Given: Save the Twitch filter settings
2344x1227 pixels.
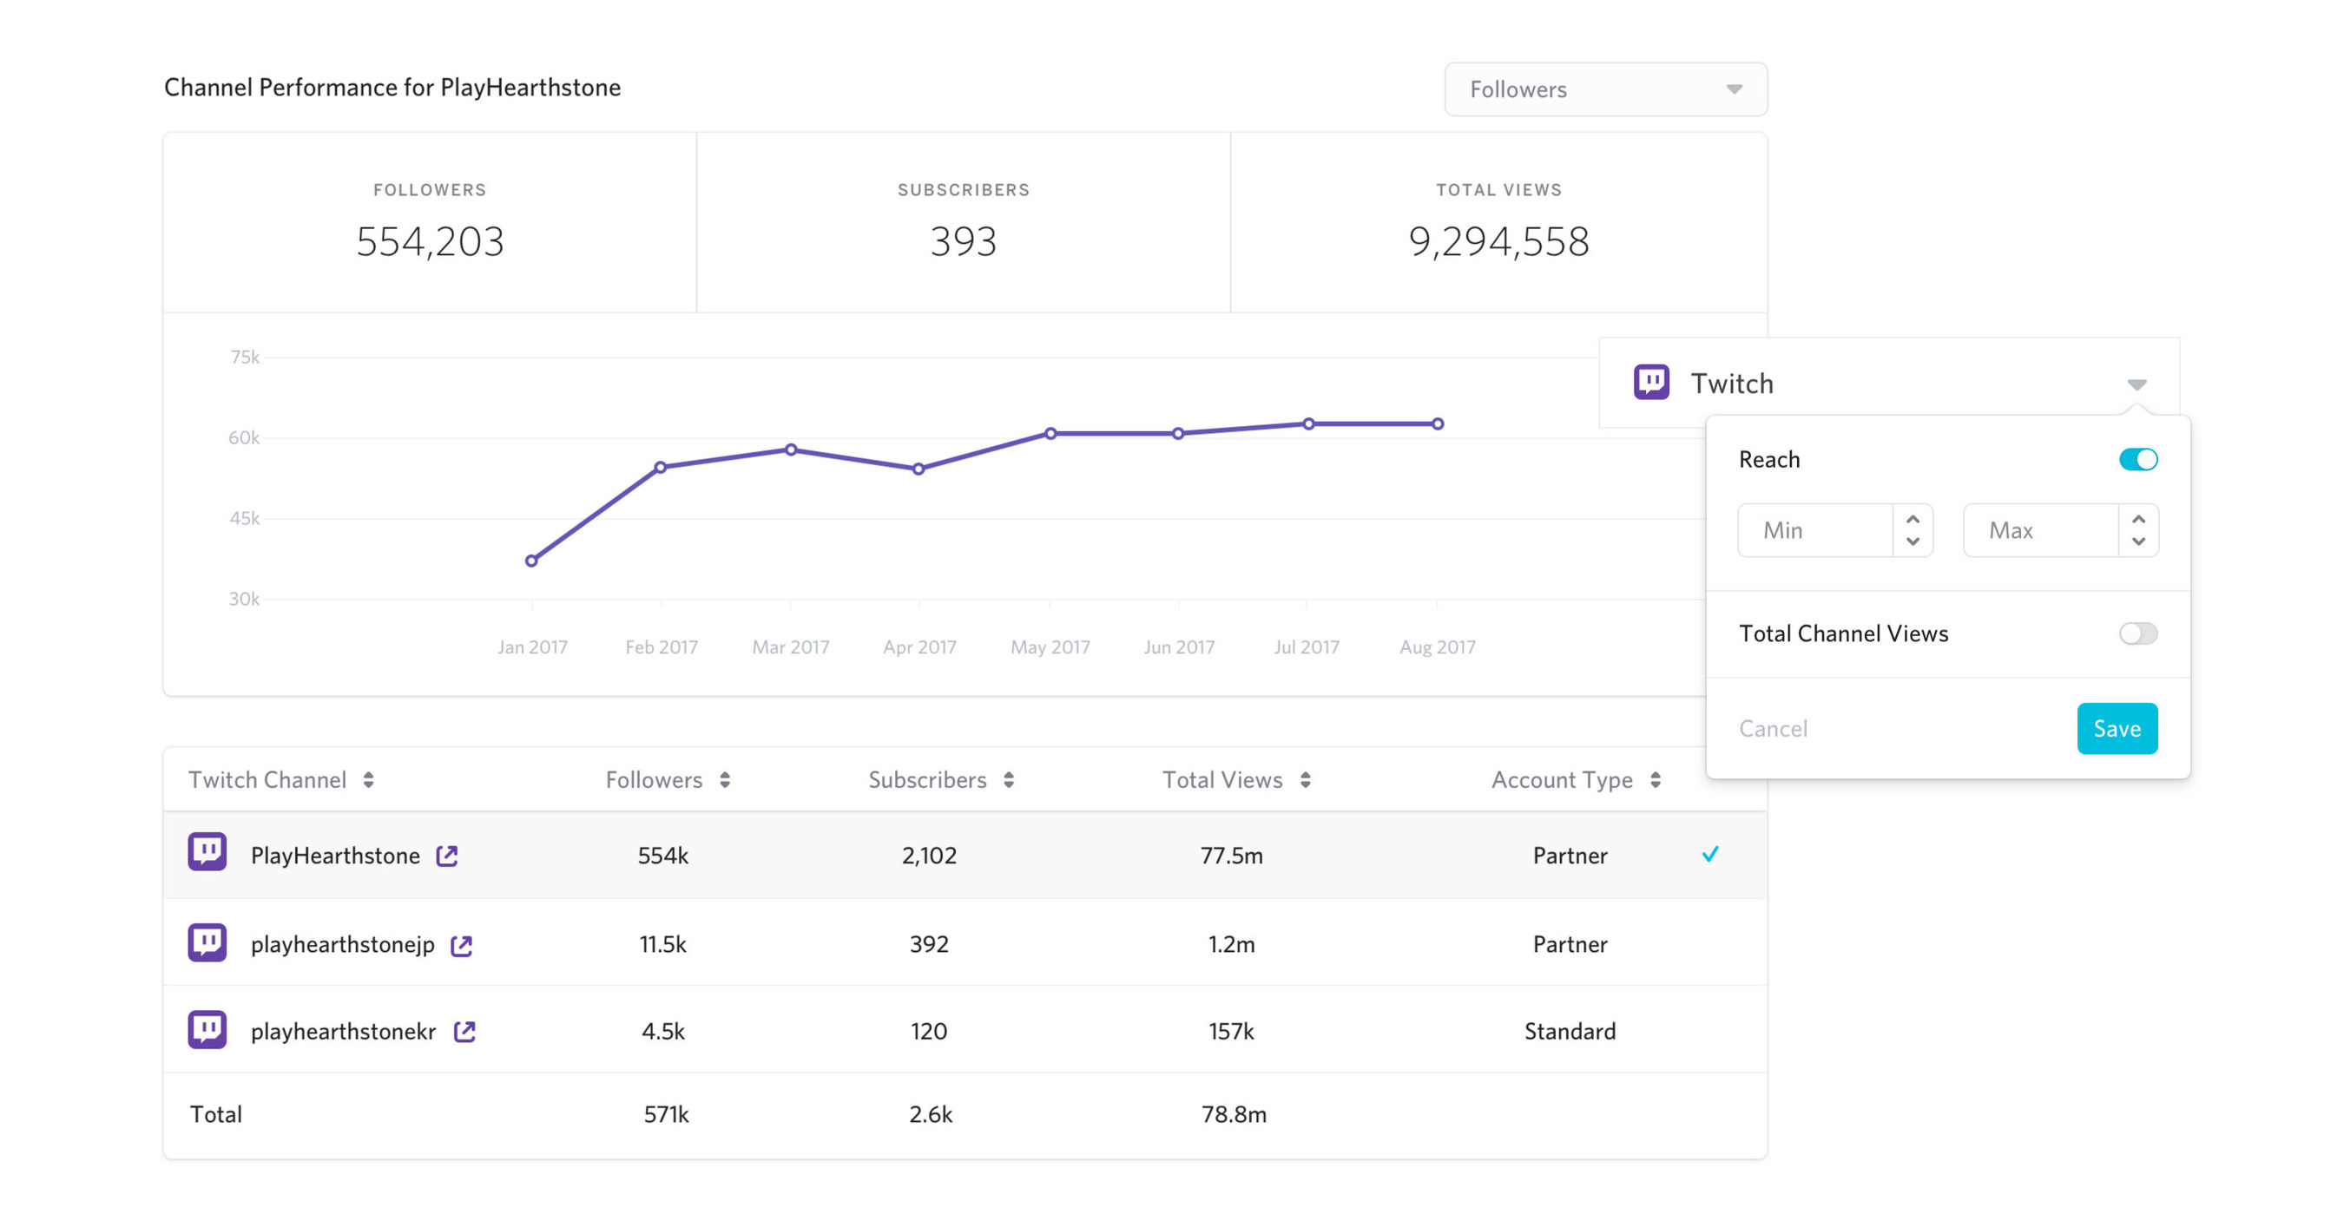Looking at the screenshot, I should 2117,728.
